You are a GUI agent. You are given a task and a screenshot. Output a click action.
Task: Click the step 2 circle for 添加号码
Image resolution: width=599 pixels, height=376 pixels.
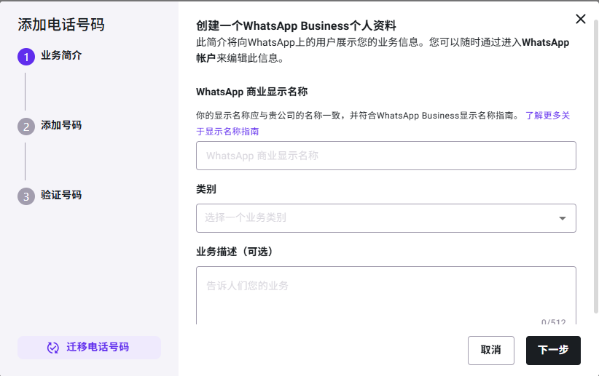coord(26,127)
